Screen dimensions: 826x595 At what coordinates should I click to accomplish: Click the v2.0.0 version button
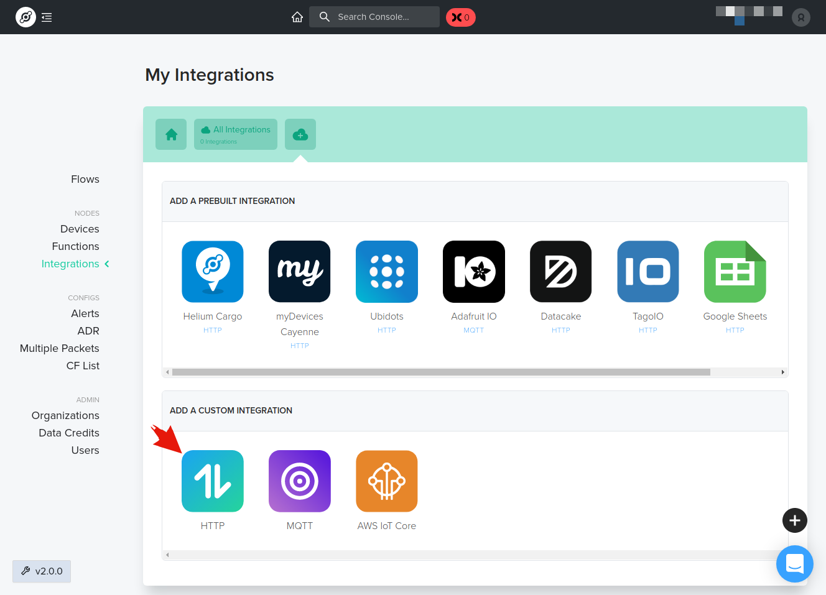[x=42, y=571]
